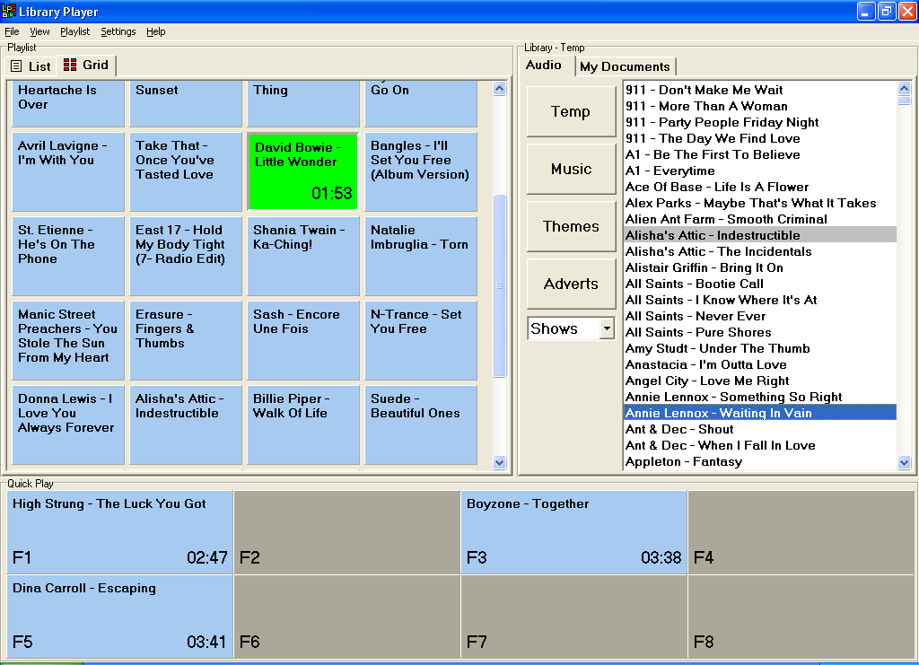Image resolution: width=919 pixels, height=665 pixels.
Task: Open the Help menu
Action: [156, 31]
